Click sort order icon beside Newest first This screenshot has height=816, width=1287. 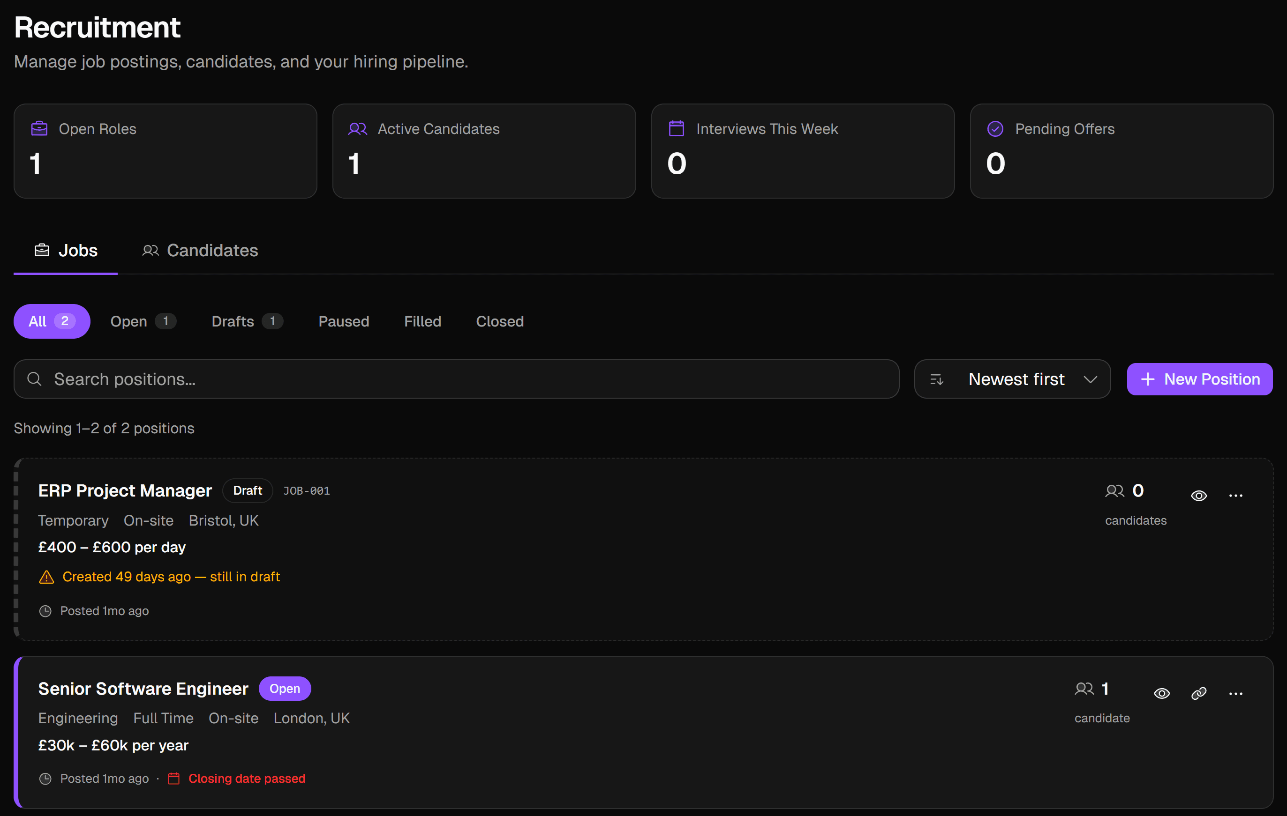(936, 379)
